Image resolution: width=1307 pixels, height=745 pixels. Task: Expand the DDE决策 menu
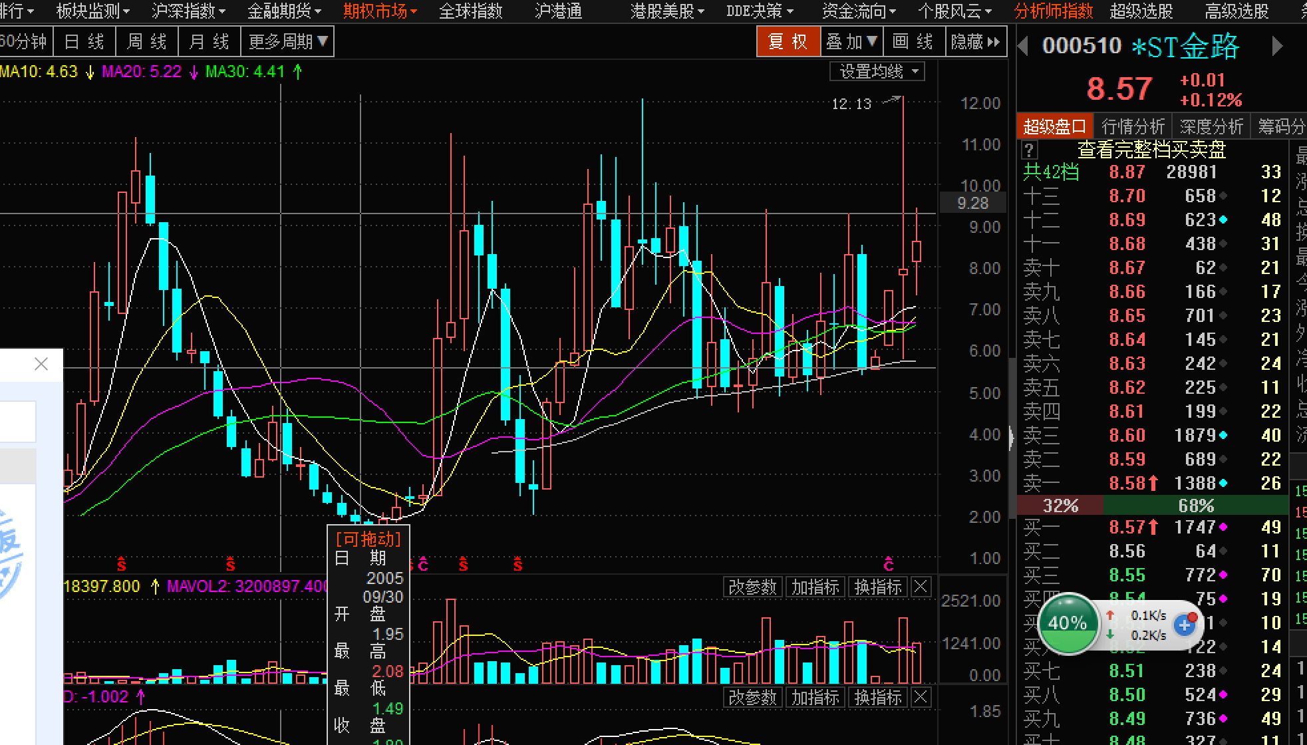click(x=760, y=11)
